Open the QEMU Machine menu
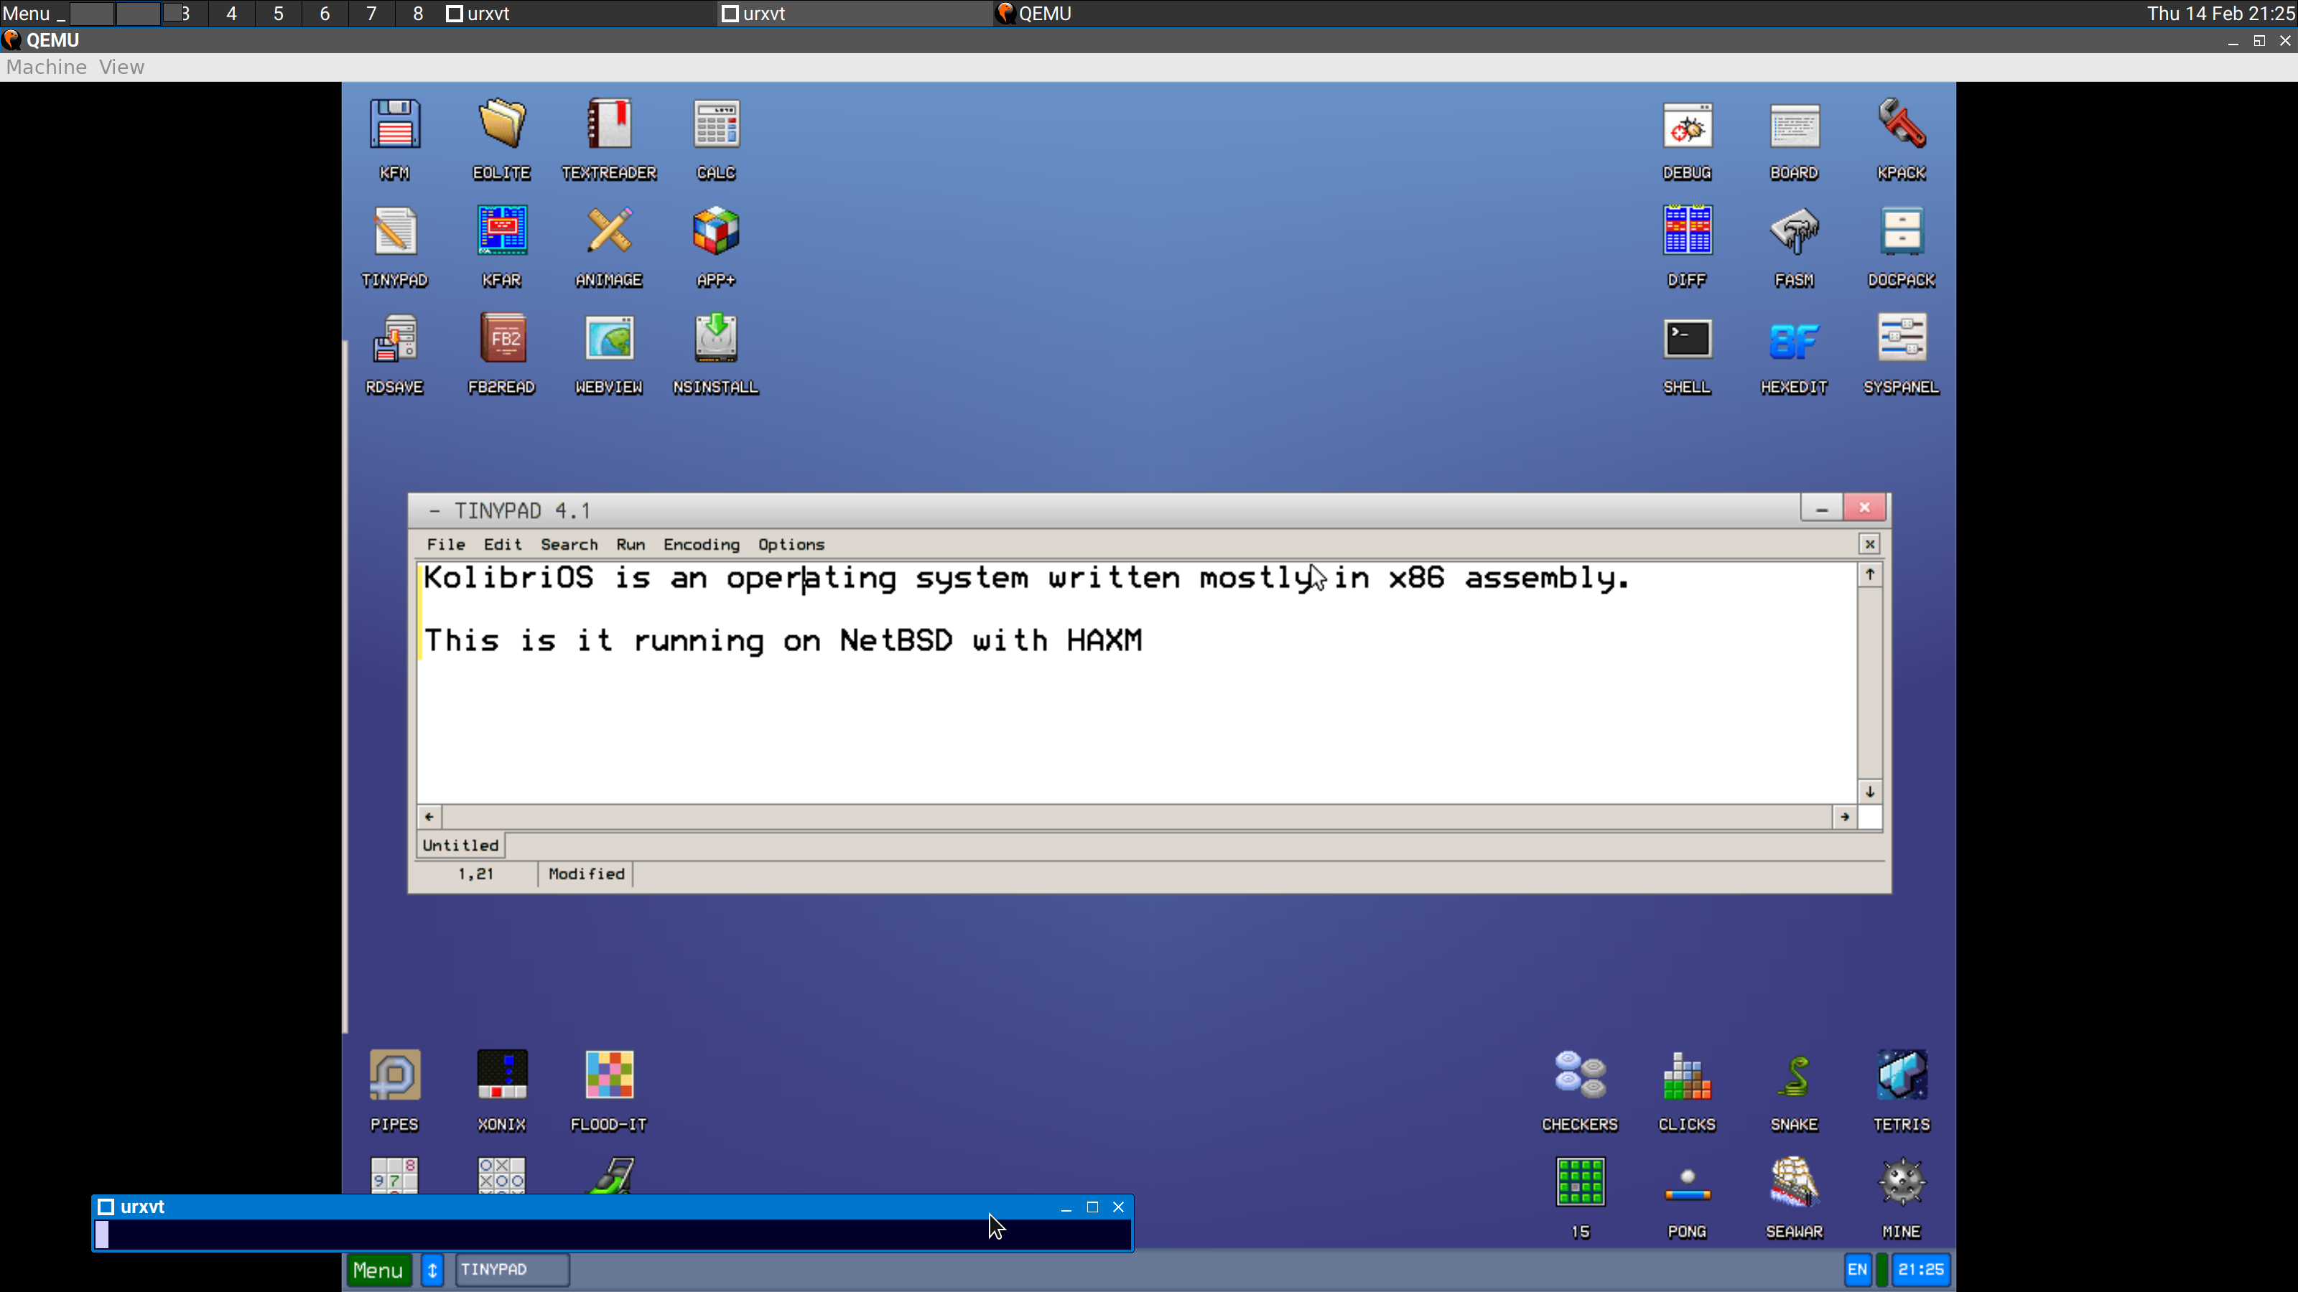The height and width of the screenshot is (1292, 2298). pyautogui.click(x=47, y=67)
